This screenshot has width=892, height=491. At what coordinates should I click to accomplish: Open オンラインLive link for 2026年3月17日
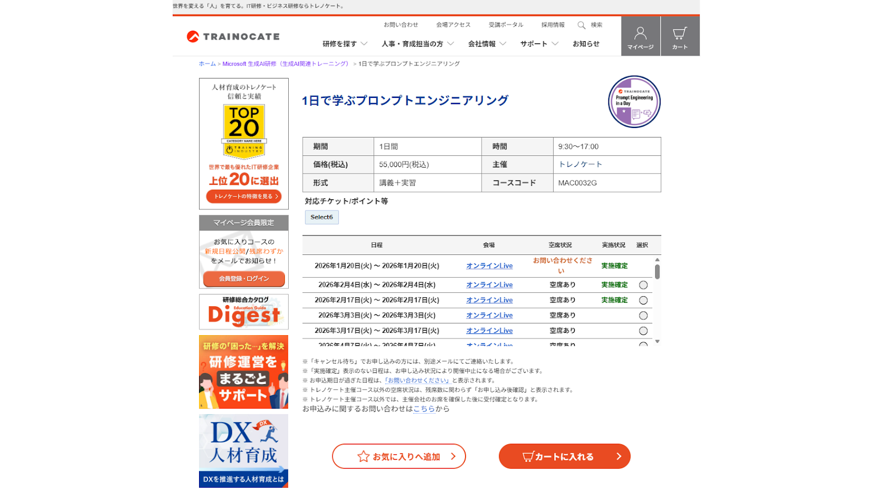(489, 331)
